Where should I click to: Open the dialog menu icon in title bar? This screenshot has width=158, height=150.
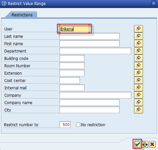pos(4,4)
